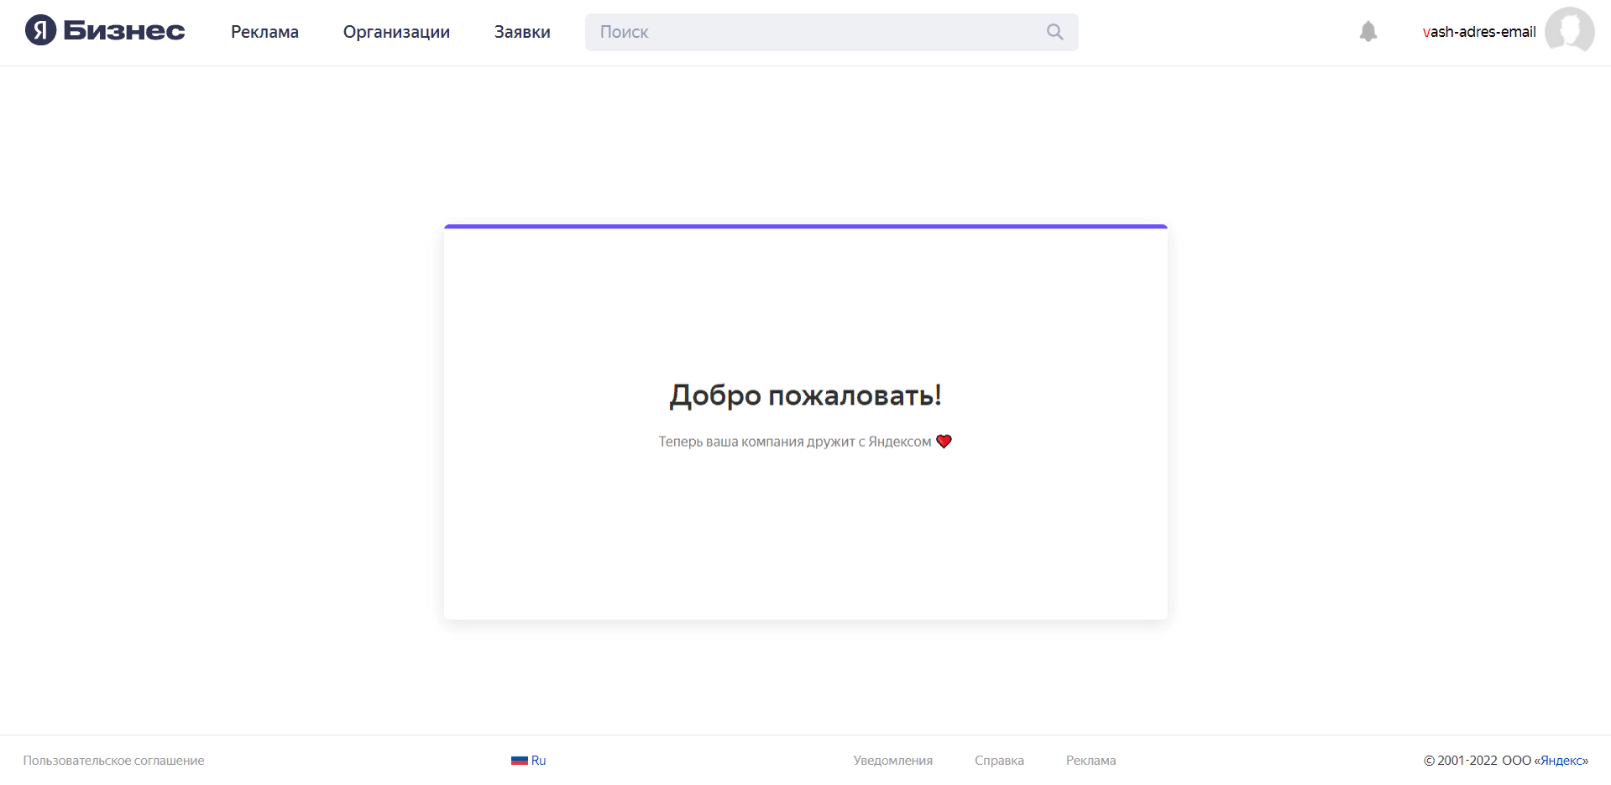Viewport: 1611px width, 785px height.
Task: Click the Яндекс Бизнес logo
Action: point(105,31)
